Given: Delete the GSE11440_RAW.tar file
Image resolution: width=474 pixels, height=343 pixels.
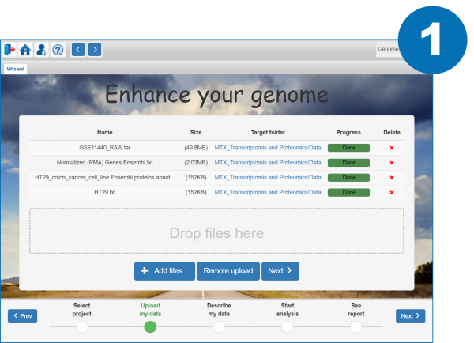Looking at the screenshot, I should click(x=392, y=148).
